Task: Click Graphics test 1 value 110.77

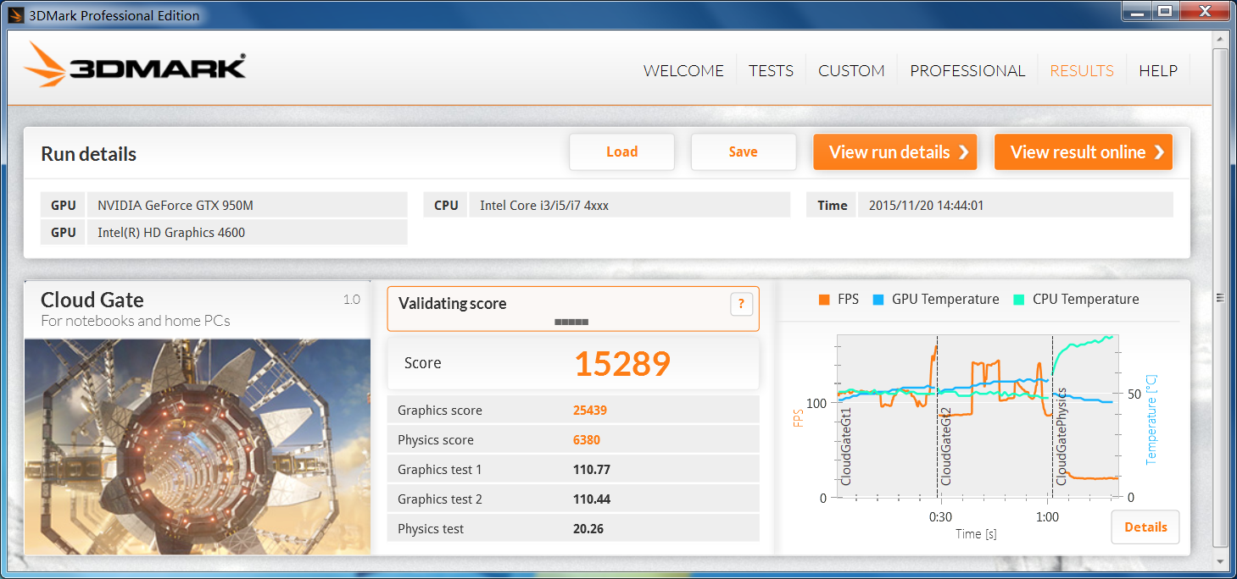Action: pyautogui.click(x=592, y=470)
